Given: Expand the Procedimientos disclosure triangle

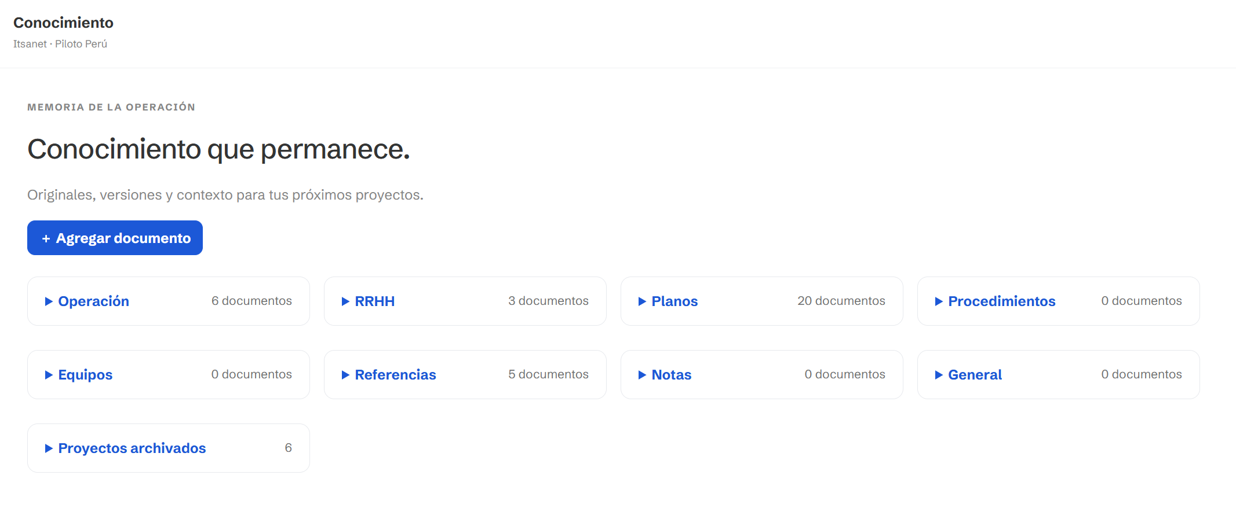Looking at the screenshot, I should [x=939, y=301].
